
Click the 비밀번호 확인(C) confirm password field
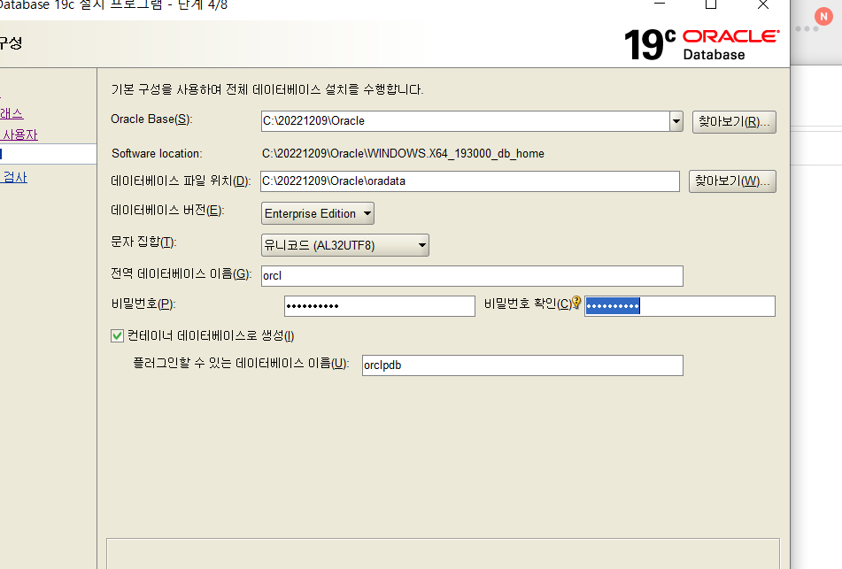[680, 306]
